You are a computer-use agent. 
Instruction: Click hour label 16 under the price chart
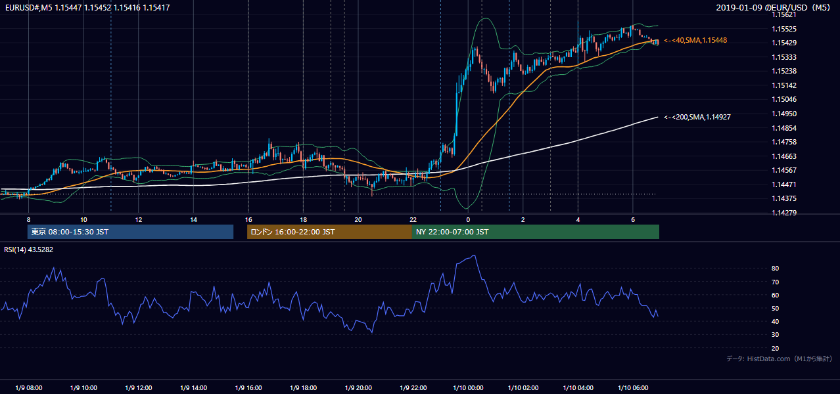(248, 219)
